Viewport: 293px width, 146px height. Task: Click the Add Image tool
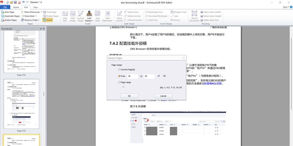tap(73, 16)
